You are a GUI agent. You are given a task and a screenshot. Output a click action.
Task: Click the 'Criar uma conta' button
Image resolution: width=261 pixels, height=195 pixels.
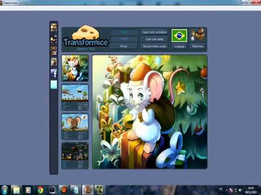pyautogui.click(x=154, y=39)
